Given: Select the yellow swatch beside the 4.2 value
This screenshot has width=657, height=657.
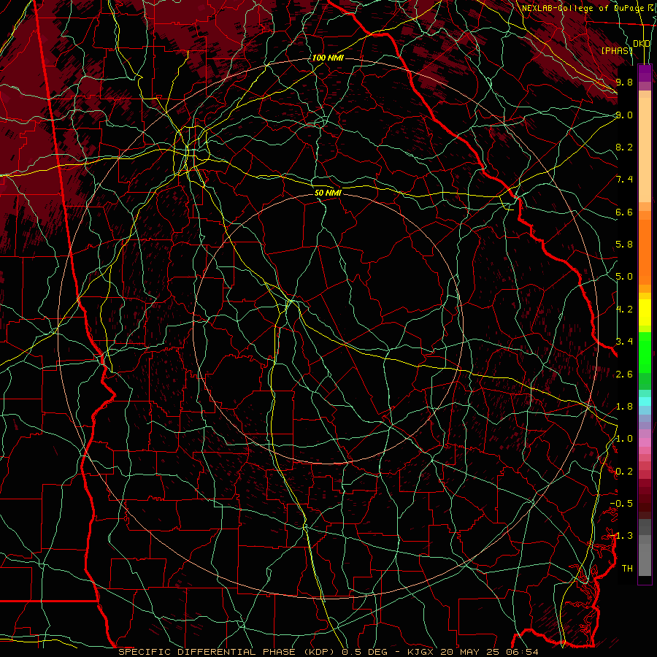Looking at the screenshot, I should 645,312.
